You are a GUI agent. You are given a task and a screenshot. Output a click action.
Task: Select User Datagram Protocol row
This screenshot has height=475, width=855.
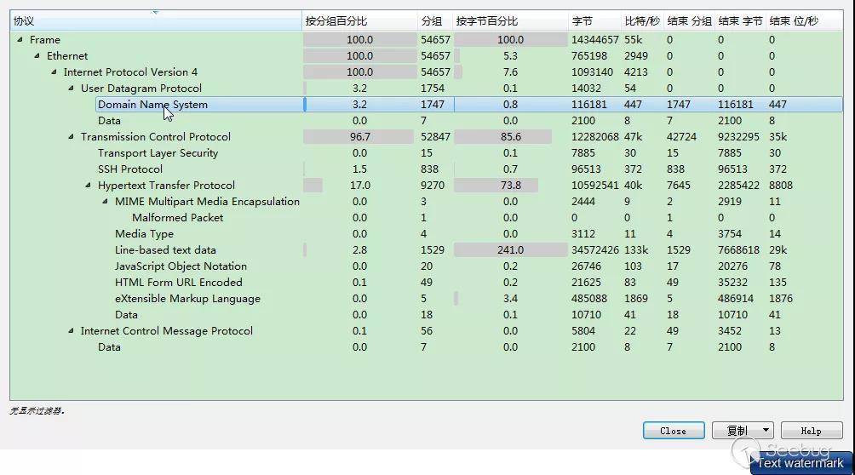click(x=427, y=88)
